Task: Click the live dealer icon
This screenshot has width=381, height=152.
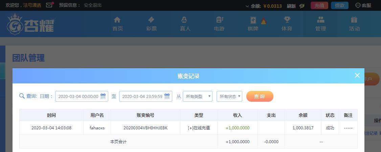Action: [x=184, y=20]
